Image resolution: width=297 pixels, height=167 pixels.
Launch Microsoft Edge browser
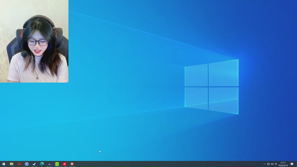tap(42, 164)
